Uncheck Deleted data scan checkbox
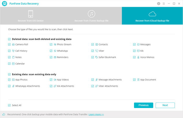The height and width of the screenshot is (118, 183). point(9,39)
